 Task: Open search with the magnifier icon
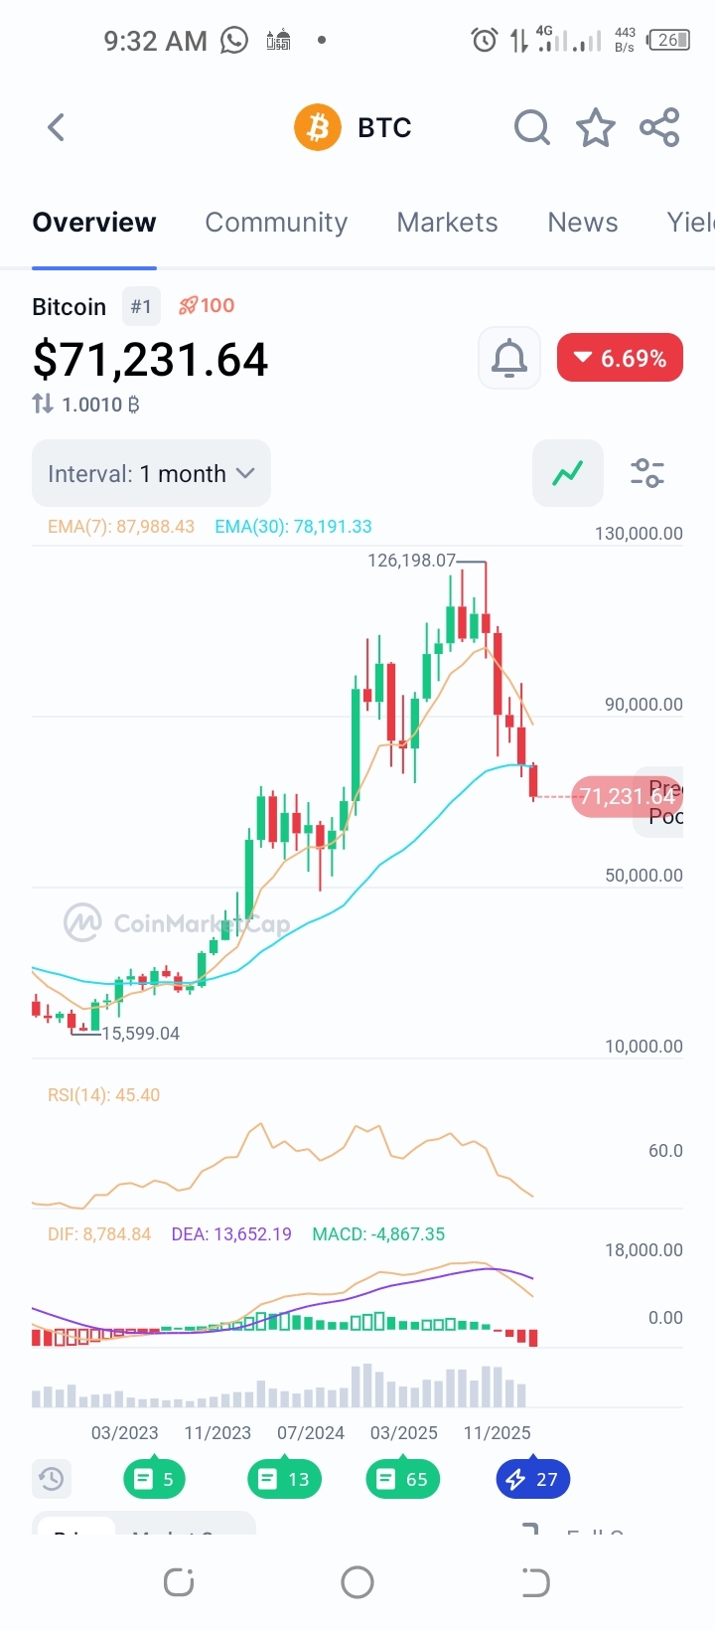click(x=531, y=127)
